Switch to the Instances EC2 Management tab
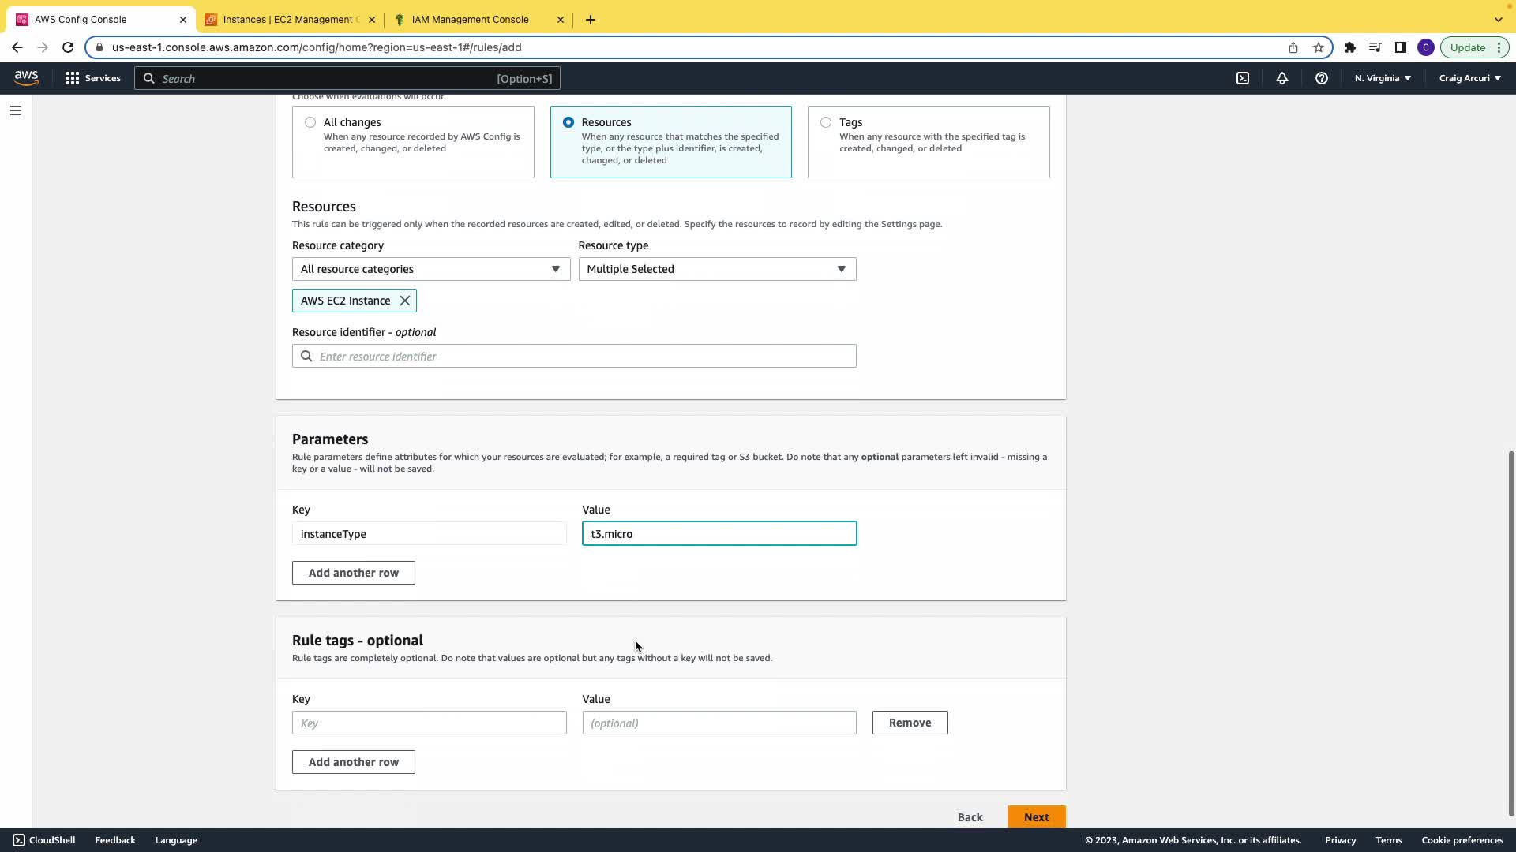 click(x=288, y=20)
